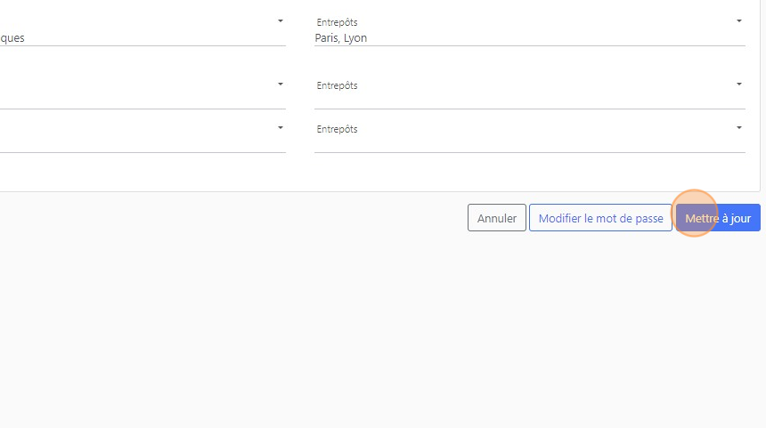Image resolution: width=766 pixels, height=428 pixels.
Task: Click the left field text ending in "ques"
Action: (x=12, y=38)
